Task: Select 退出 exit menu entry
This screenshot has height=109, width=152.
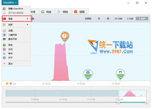Action: pyautogui.click(x=16, y=64)
